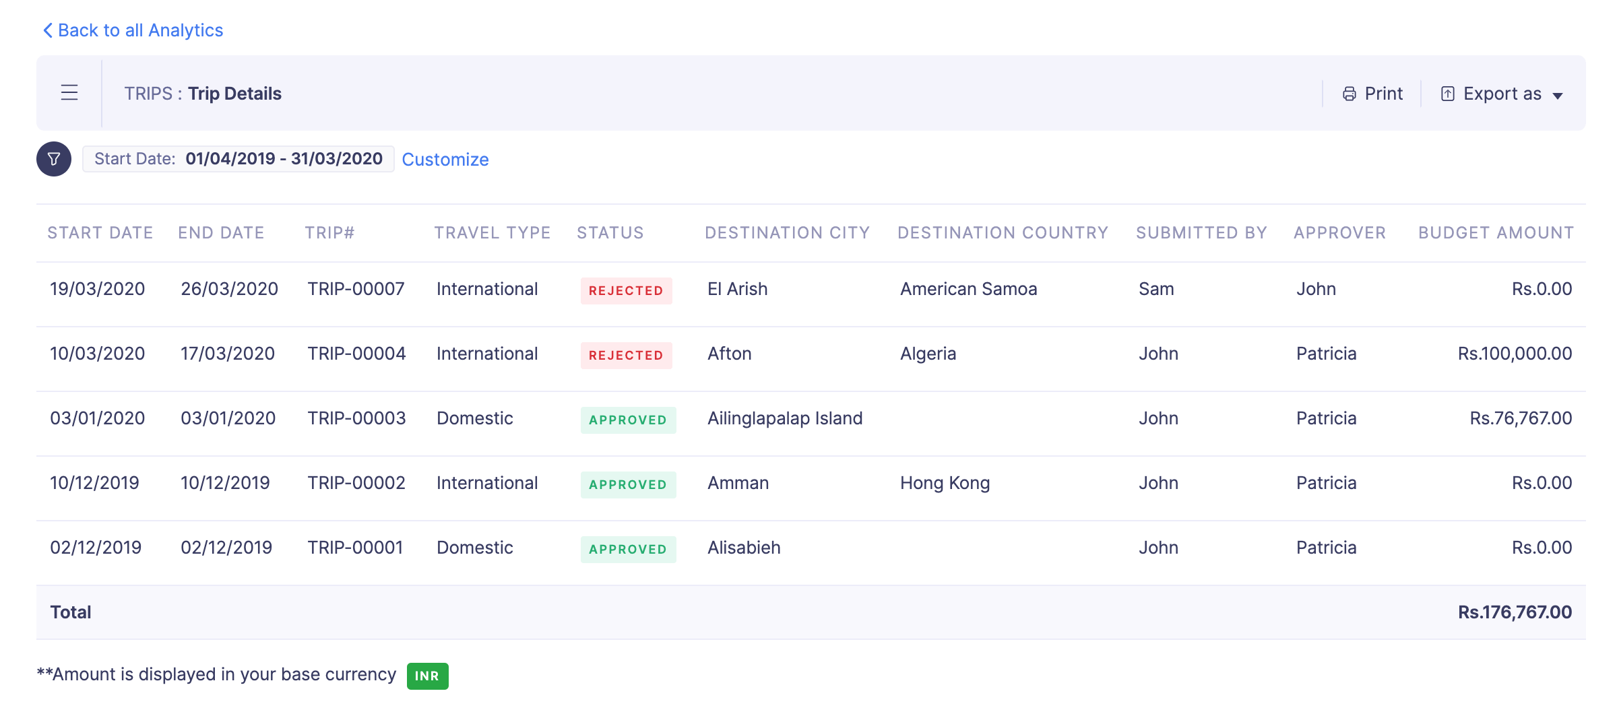
Task: Click end date 26/03/2020
Action: tap(230, 289)
